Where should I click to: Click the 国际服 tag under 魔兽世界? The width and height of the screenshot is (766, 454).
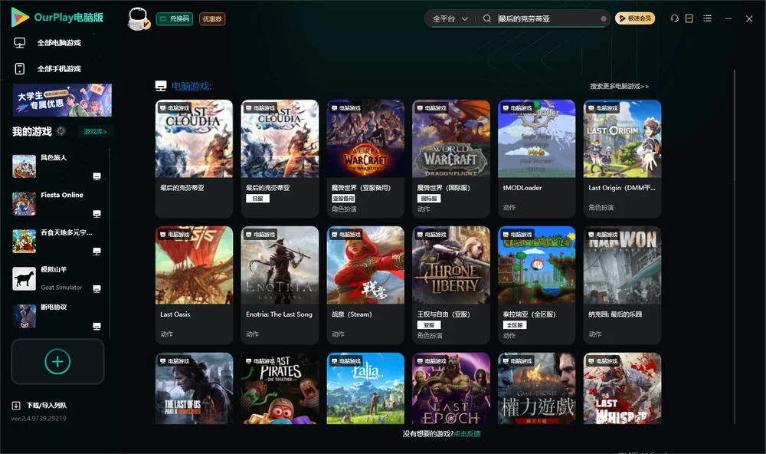click(429, 199)
